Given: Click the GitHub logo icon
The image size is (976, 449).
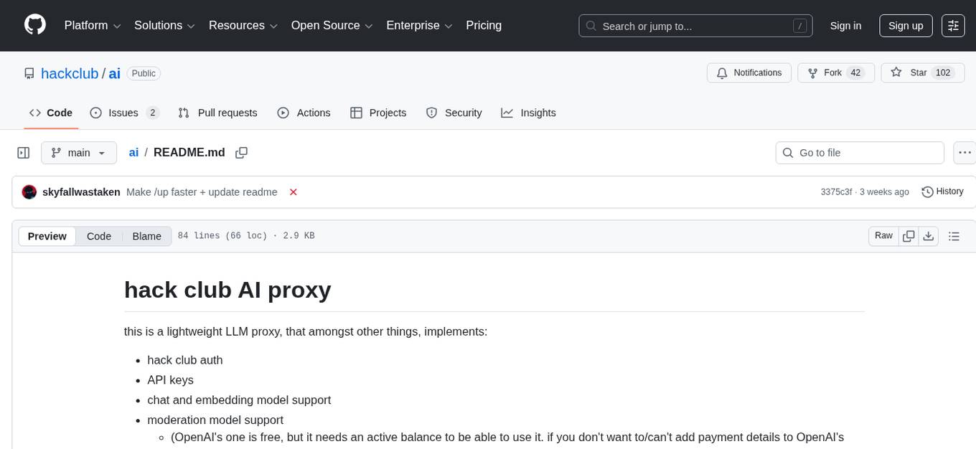Looking at the screenshot, I should (x=35, y=25).
